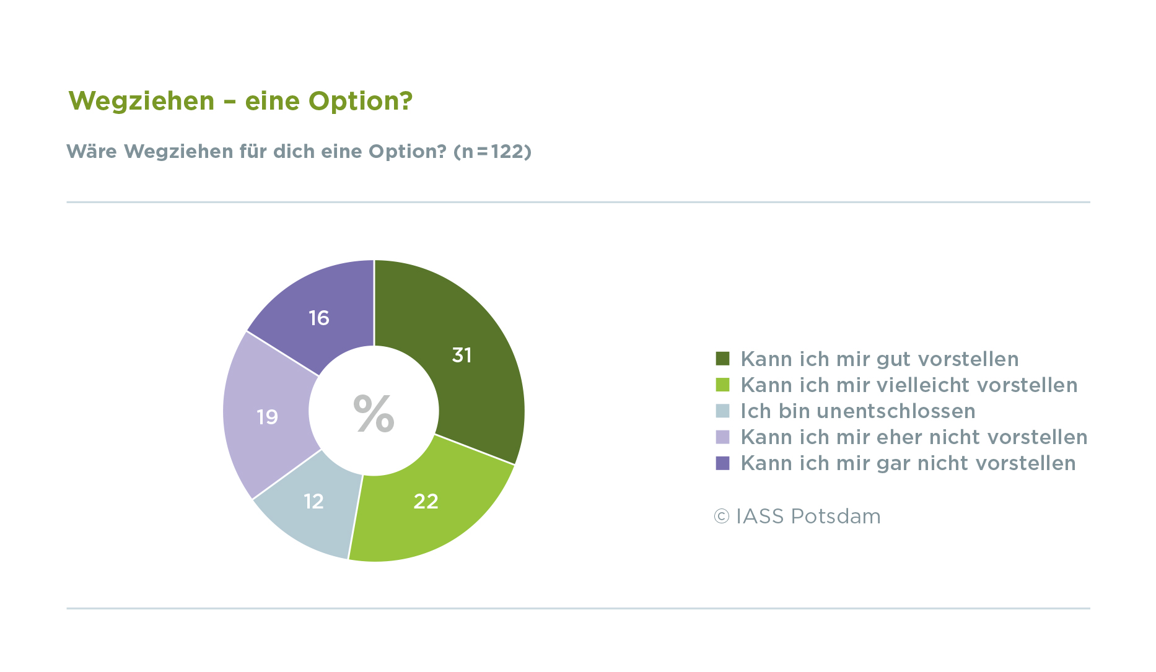Click the subtitle question with n=122
1156x672 pixels.
pos(299,152)
